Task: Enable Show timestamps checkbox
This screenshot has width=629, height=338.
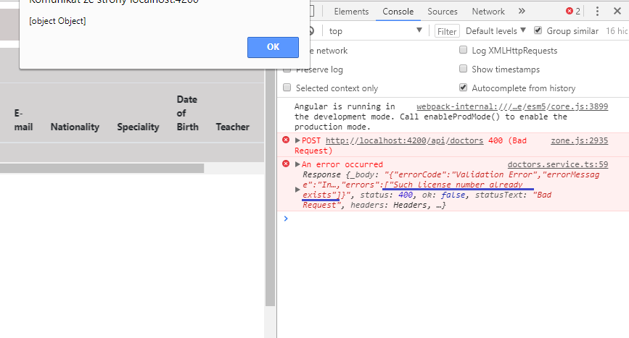Action: [464, 69]
